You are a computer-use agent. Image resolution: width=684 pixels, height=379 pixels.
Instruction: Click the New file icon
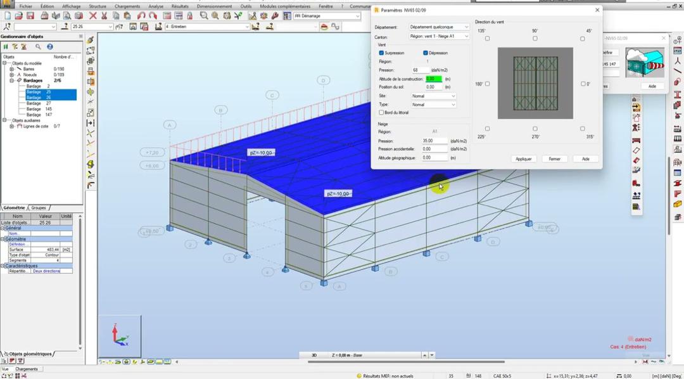[8, 16]
